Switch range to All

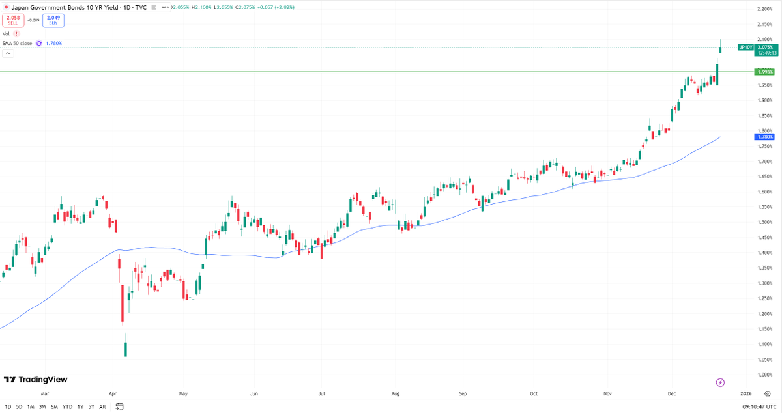pyautogui.click(x=102, y=406)
